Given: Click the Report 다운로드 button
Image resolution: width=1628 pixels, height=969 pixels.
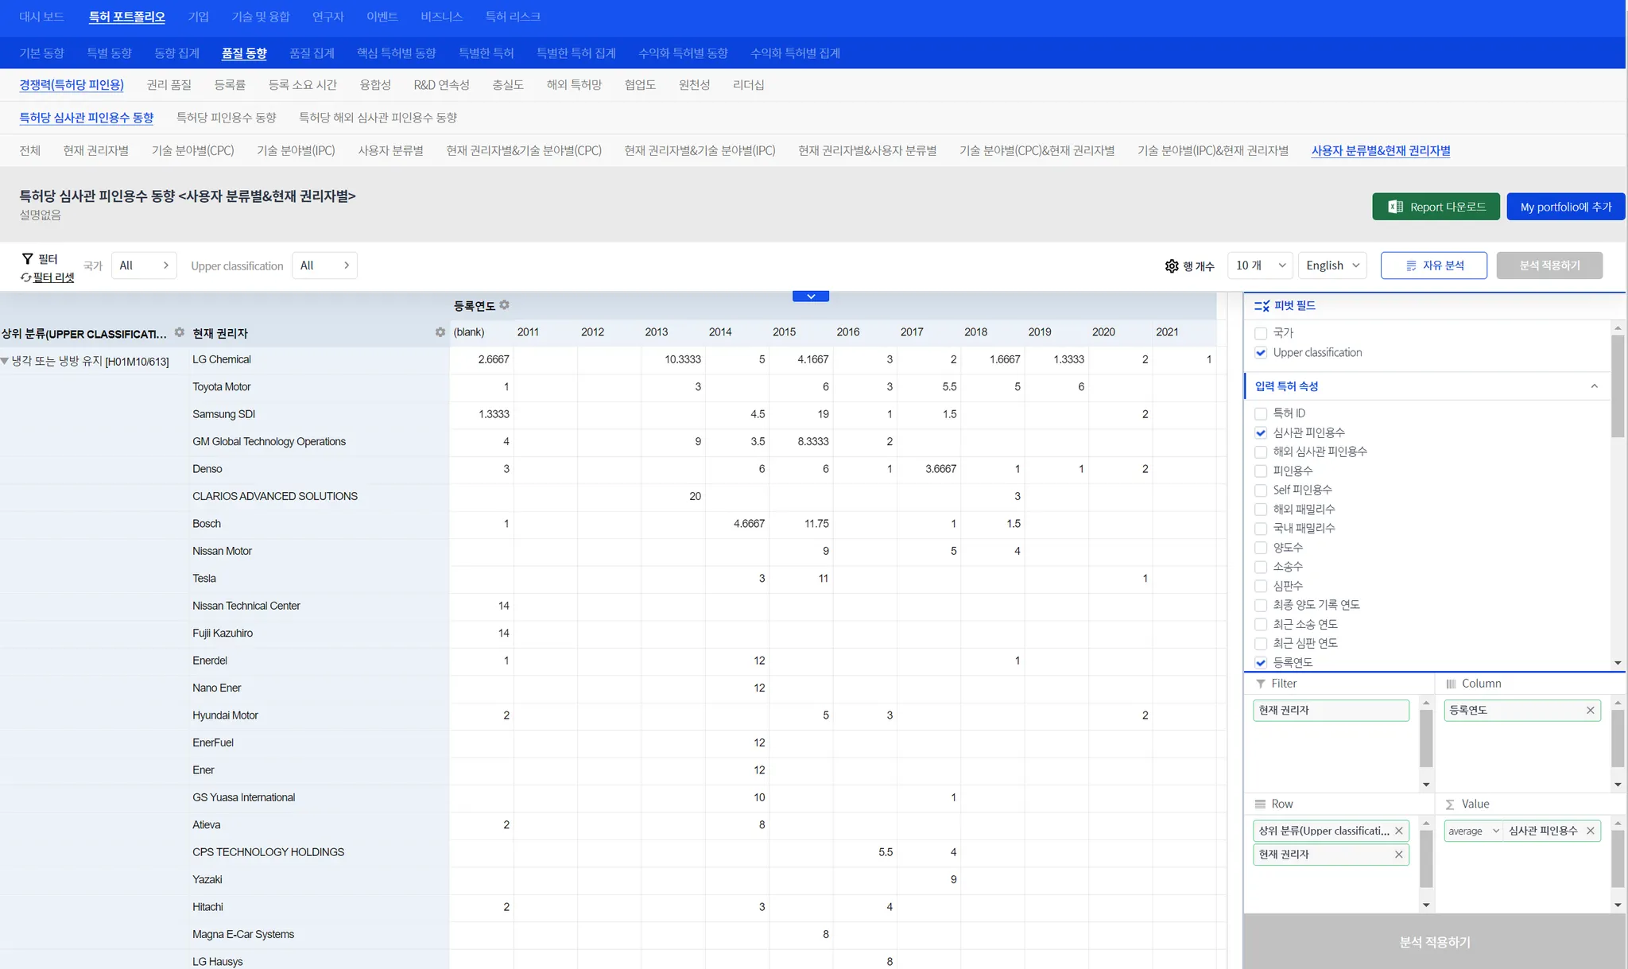Looking at the screenshot, I should pos(1436,207).
